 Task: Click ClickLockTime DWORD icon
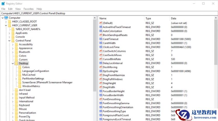[x=101, y=47]
